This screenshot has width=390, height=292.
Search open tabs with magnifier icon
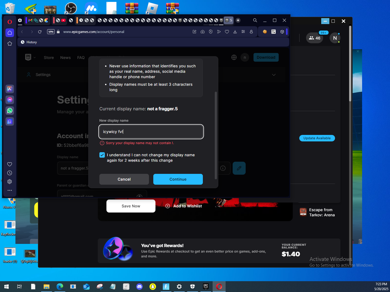tap(255, 20)
